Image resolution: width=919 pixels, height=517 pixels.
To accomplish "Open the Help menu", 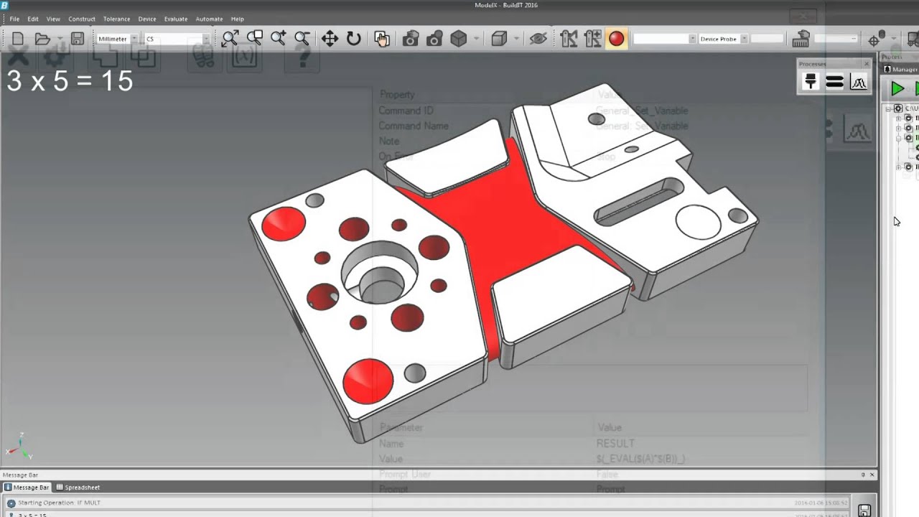I will click(x=238, y=19).
